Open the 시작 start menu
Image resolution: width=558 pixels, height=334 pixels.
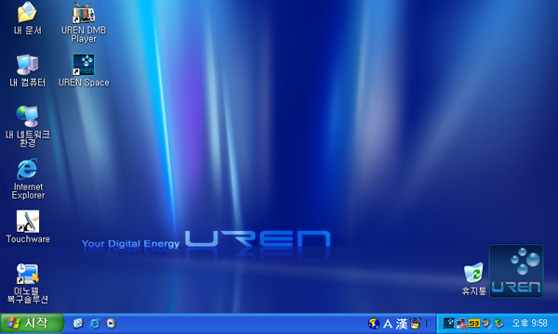click(x=32, y=324)
